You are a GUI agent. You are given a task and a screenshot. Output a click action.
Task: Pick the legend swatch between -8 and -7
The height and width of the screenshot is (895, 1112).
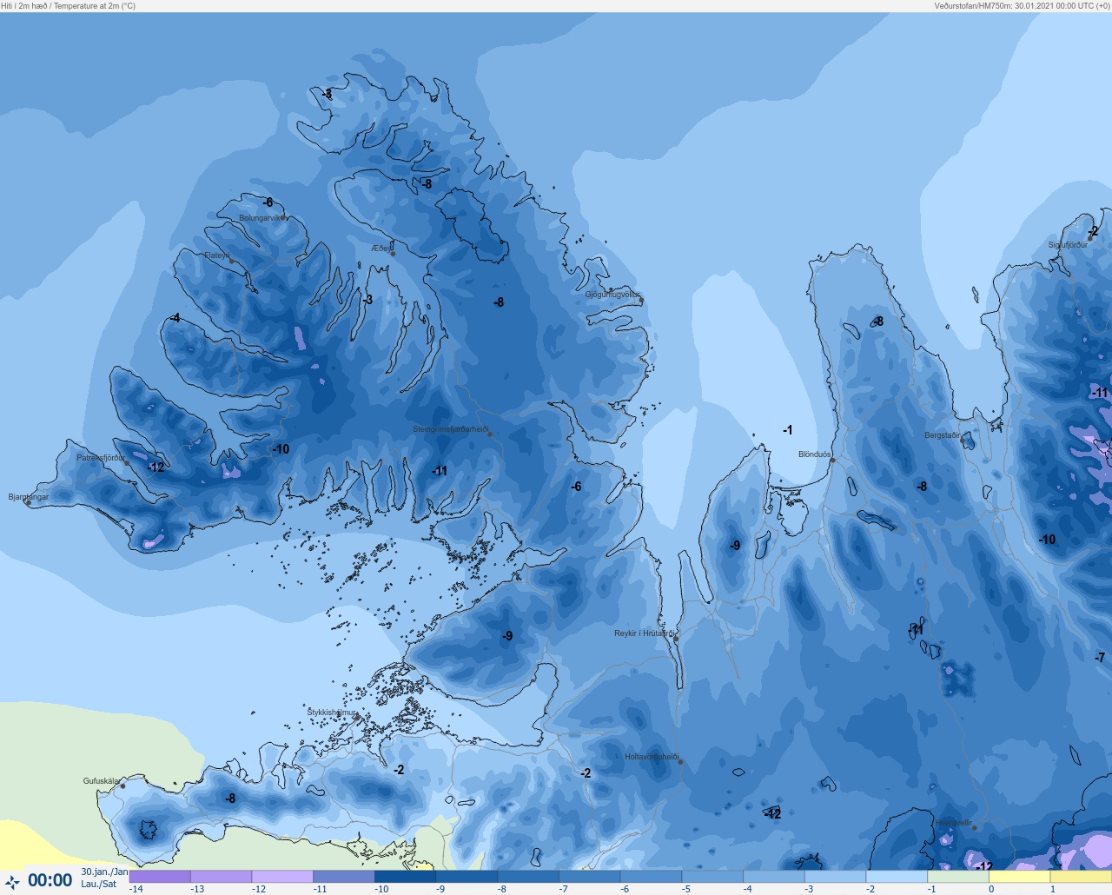point(528,877)
